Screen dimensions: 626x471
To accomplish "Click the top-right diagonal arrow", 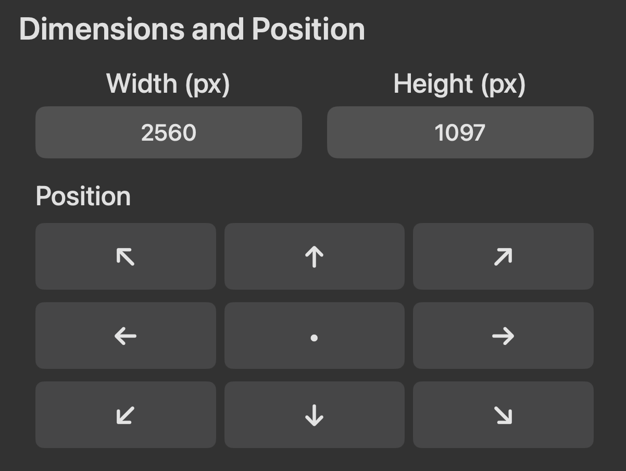I will (x=503, y=256).
